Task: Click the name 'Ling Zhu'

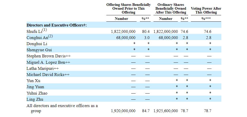Action: pyautogui.click(x=35, y=99)
